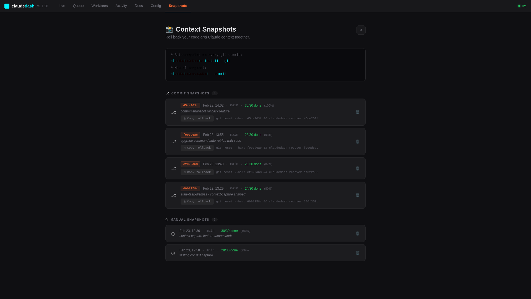Click the '4' count badge beside COMMIT SNAPSHOTS

(214, 93)
